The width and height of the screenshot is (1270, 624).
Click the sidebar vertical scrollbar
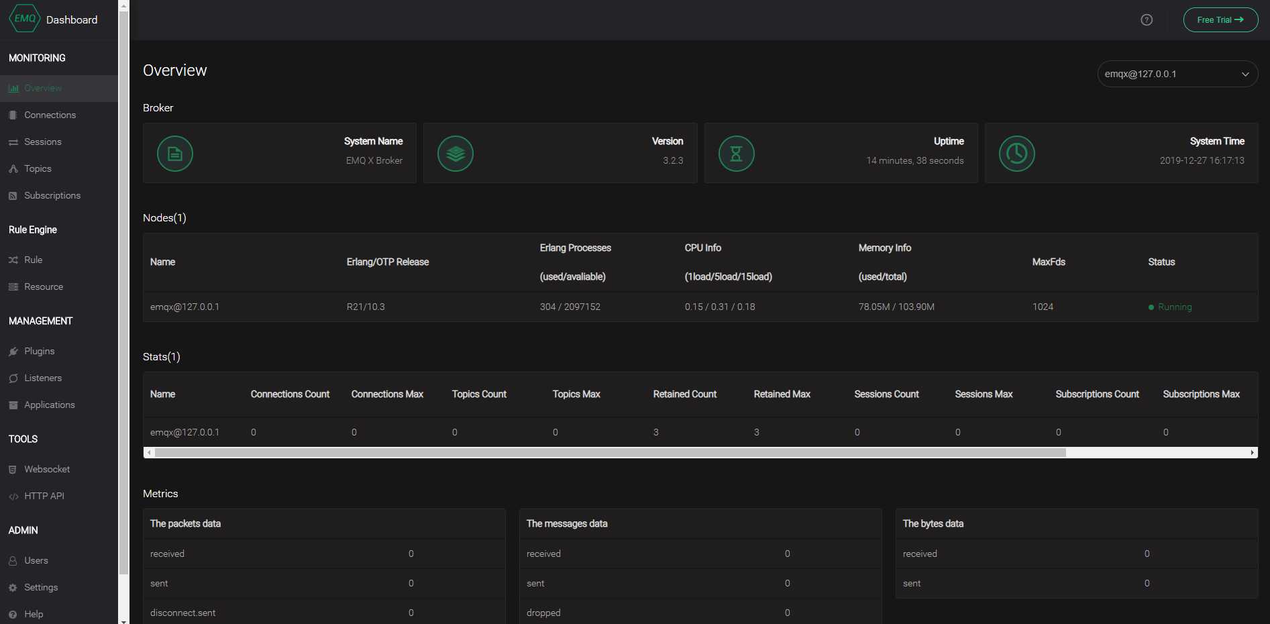pyautogui.click(x=123, y=293)
